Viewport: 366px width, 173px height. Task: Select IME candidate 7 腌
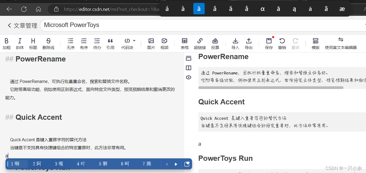coord(147,164)
